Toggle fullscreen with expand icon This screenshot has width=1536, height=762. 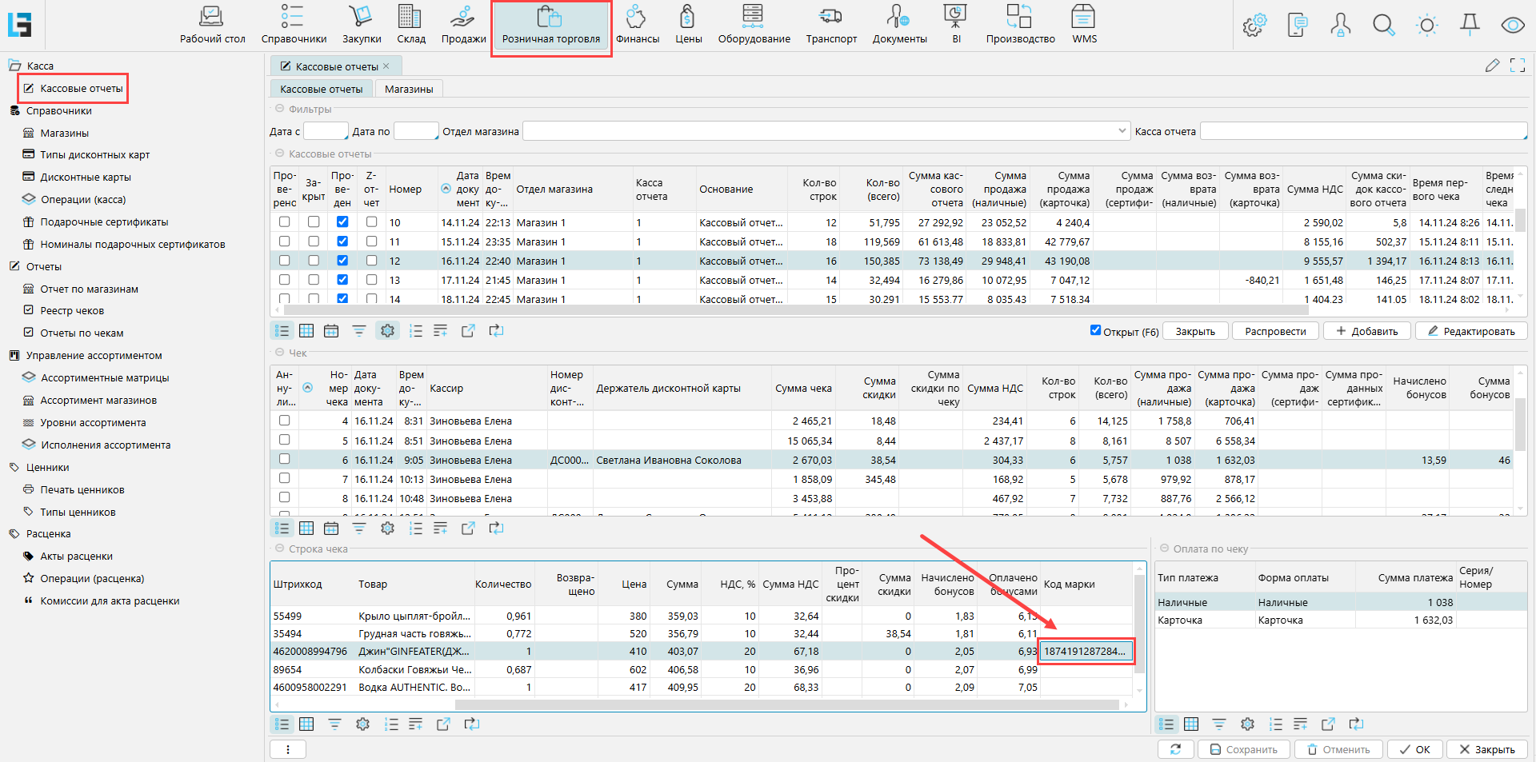point(1517,66)
